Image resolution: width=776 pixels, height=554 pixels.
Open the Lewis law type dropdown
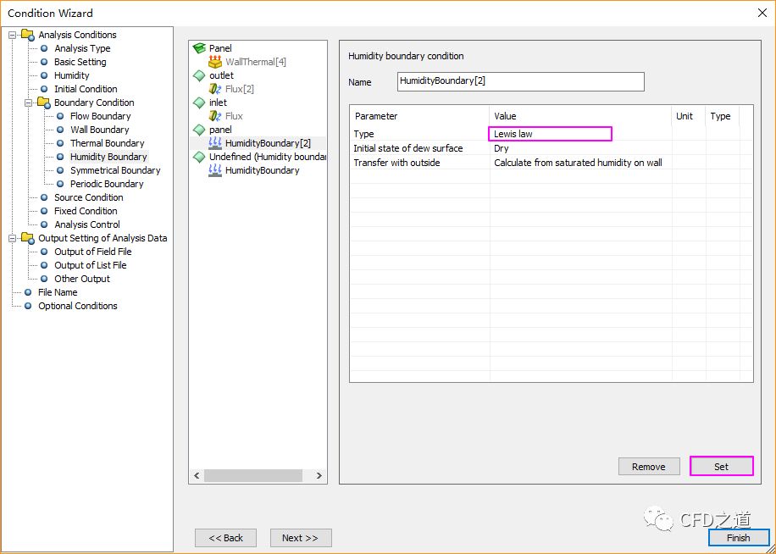pos(550,134)
